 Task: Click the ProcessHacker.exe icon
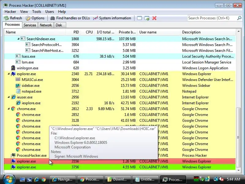tap(13, 155)
